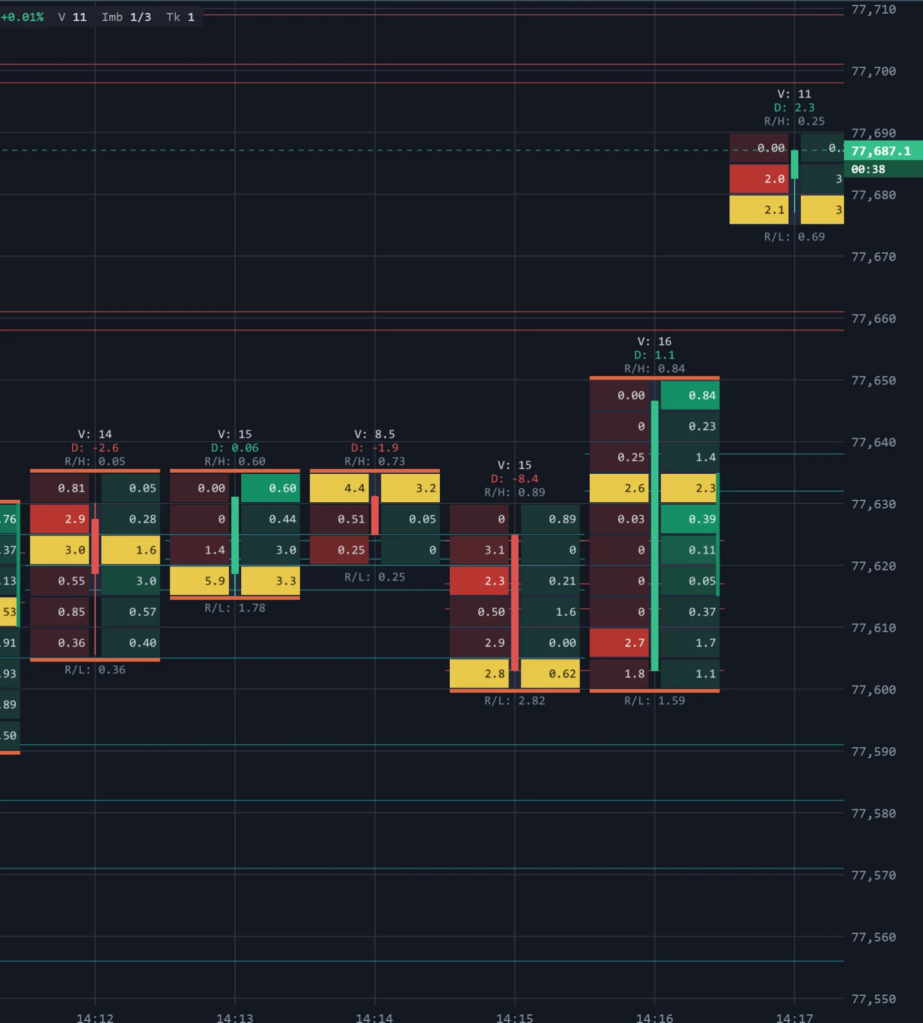Click the yellow 4.4 footprint cell

click(339, 488)
